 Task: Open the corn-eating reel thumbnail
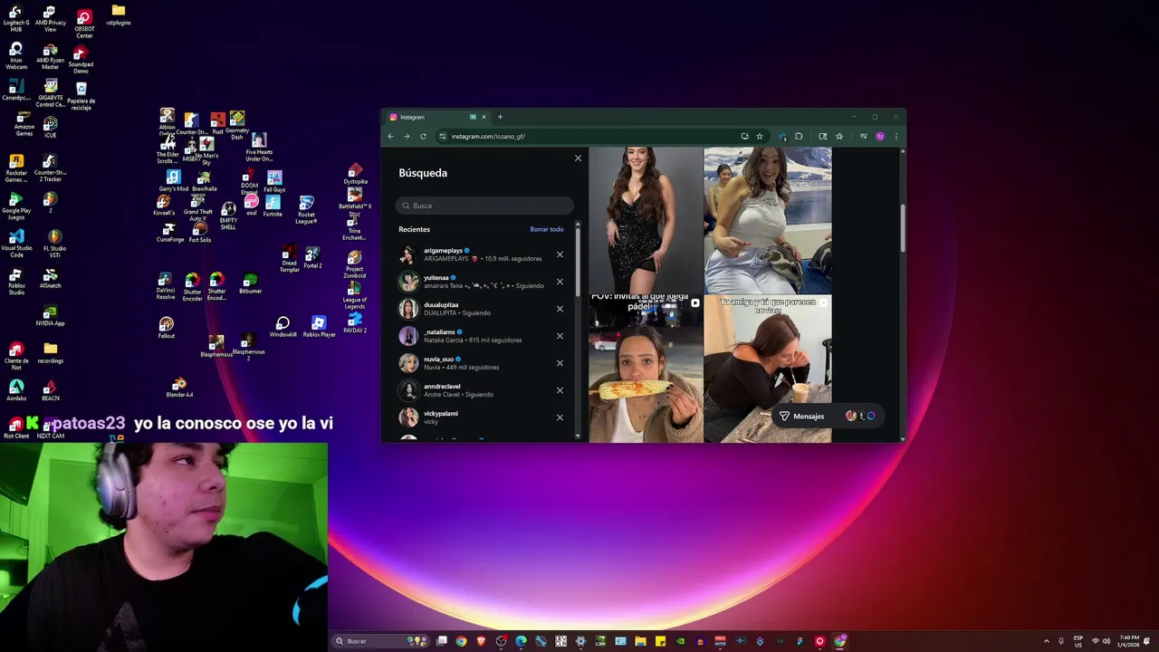[x=646, y=369]
